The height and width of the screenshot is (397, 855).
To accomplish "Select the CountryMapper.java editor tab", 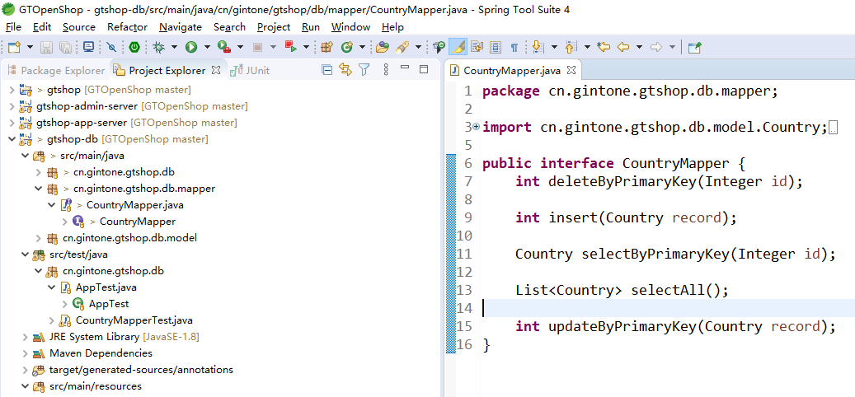I will click(504, 70).
